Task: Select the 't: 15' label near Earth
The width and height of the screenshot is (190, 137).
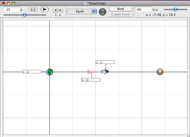Action: (31, 72)
